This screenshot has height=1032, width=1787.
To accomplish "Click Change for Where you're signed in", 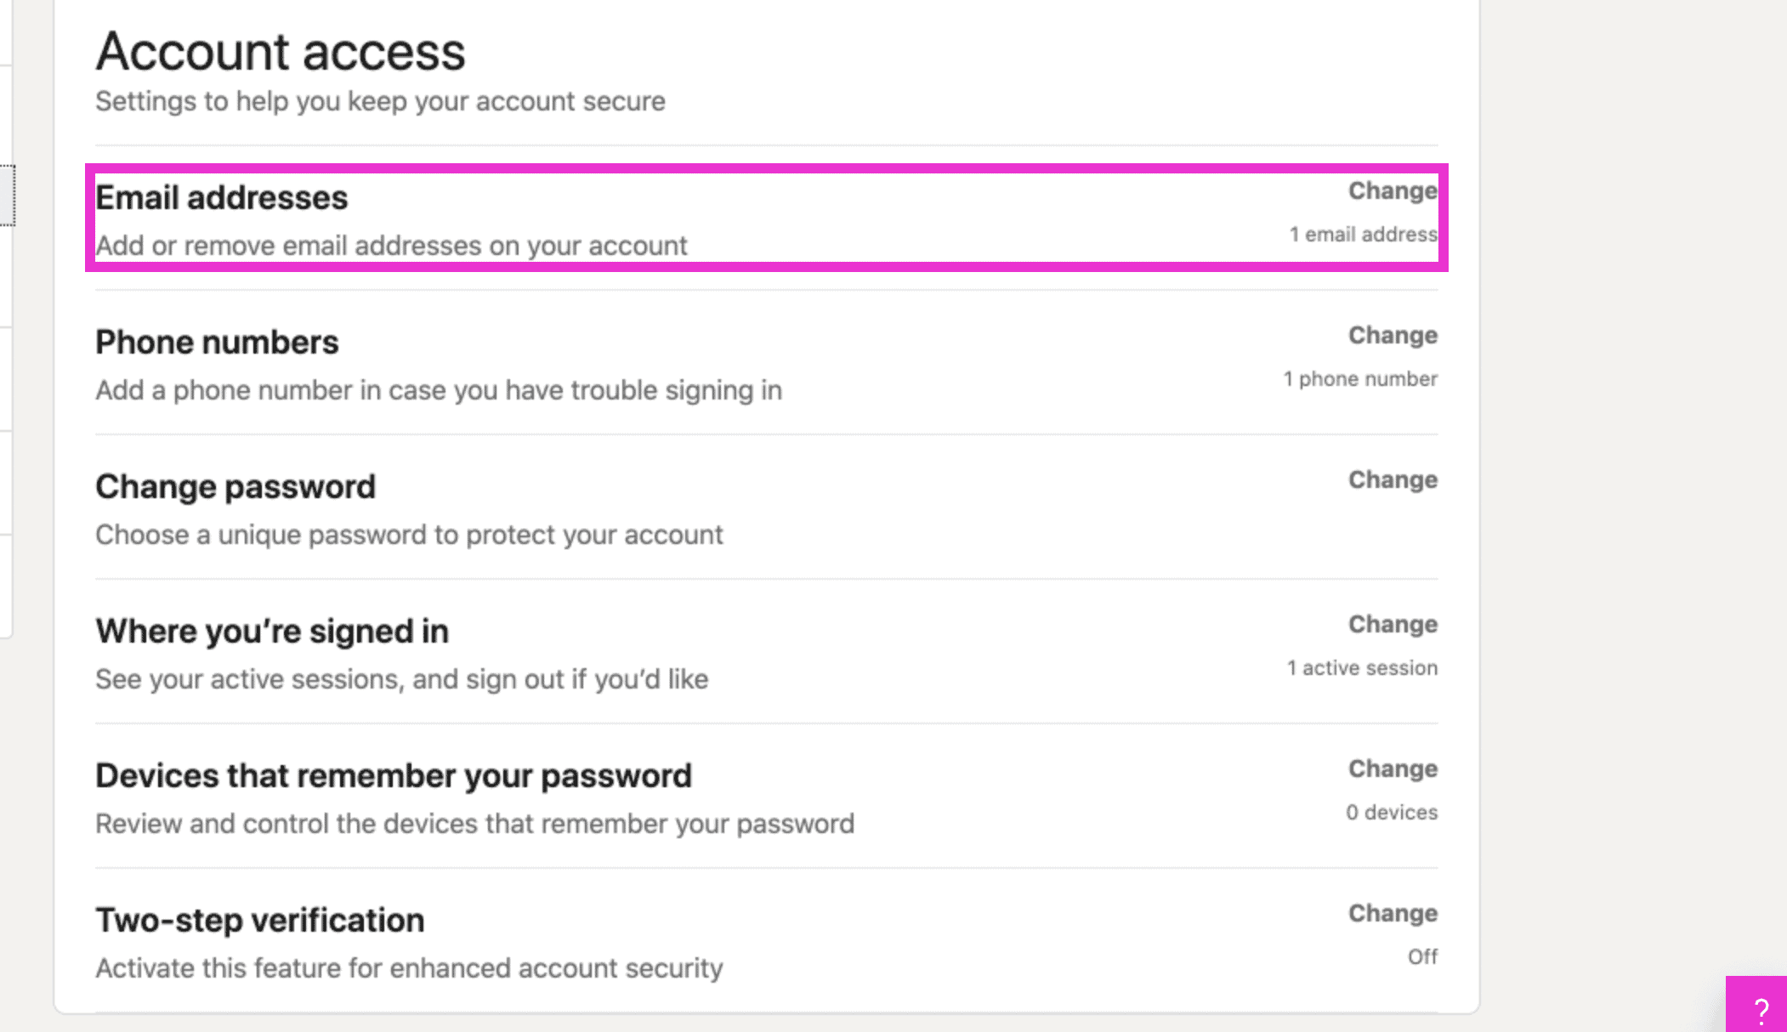I will point(1393,625).
